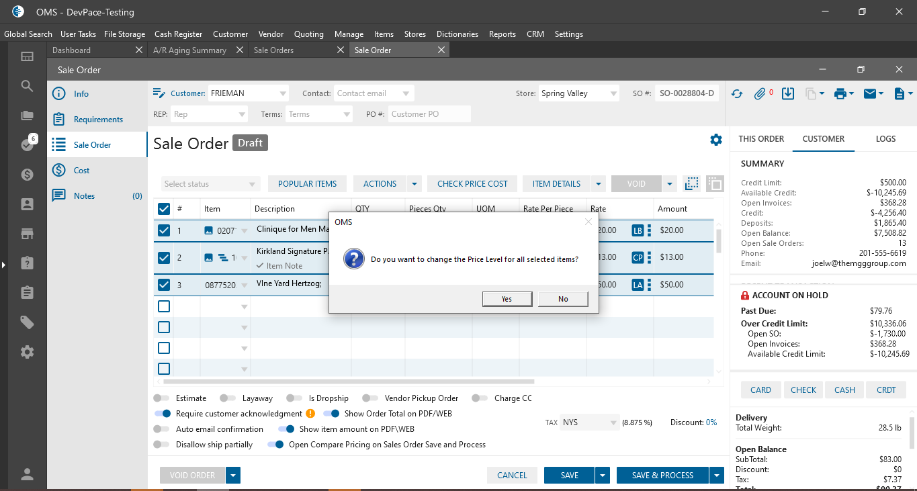
Task: Expand the Customer FRIEMAN dropdown
Action: click(x=283, y=93)
